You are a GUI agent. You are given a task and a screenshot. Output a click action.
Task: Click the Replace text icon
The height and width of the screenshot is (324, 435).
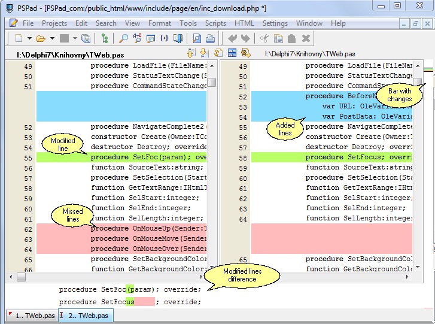coord(137,39)
